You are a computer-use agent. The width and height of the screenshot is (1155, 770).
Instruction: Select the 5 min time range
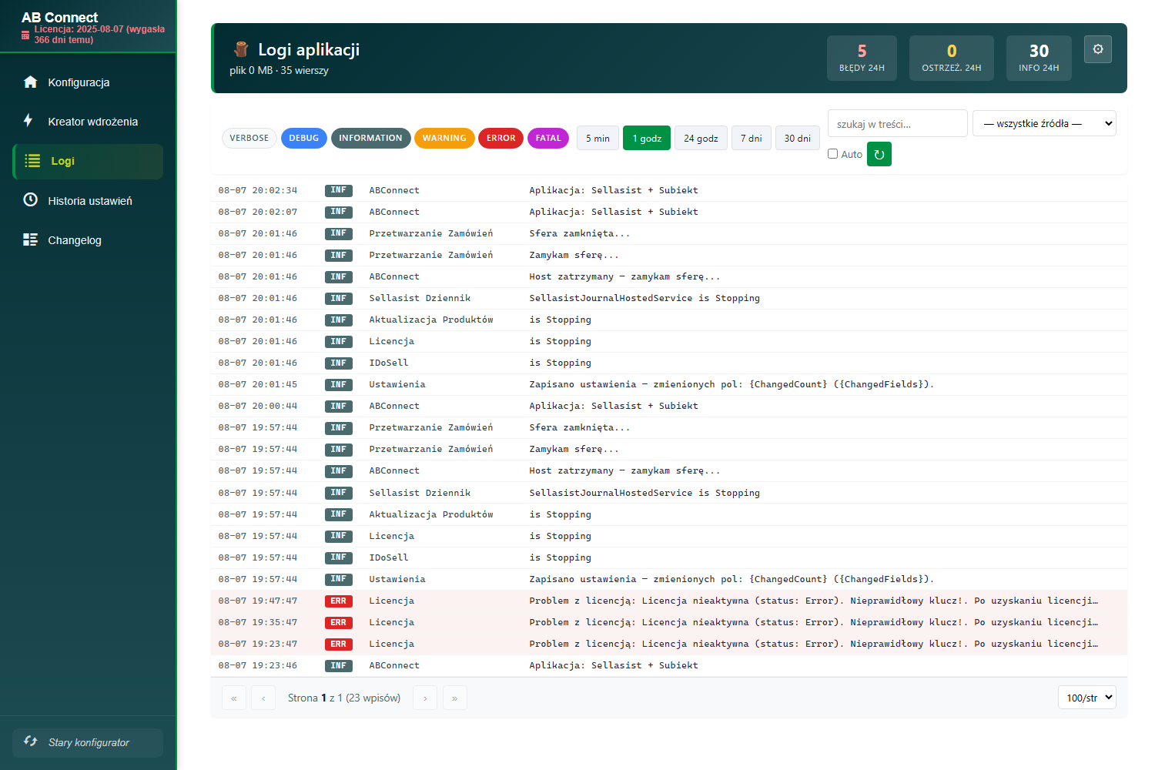pos(598,138)
